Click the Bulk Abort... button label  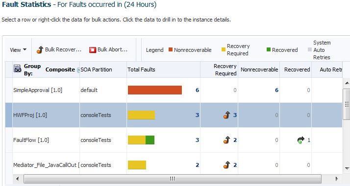point(113,49)
